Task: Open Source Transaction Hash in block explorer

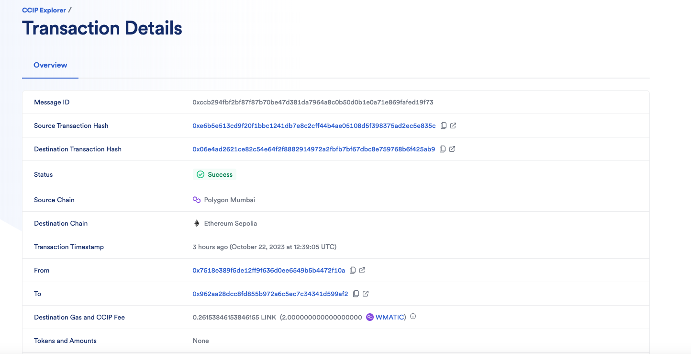Action: tap(453, 126)
